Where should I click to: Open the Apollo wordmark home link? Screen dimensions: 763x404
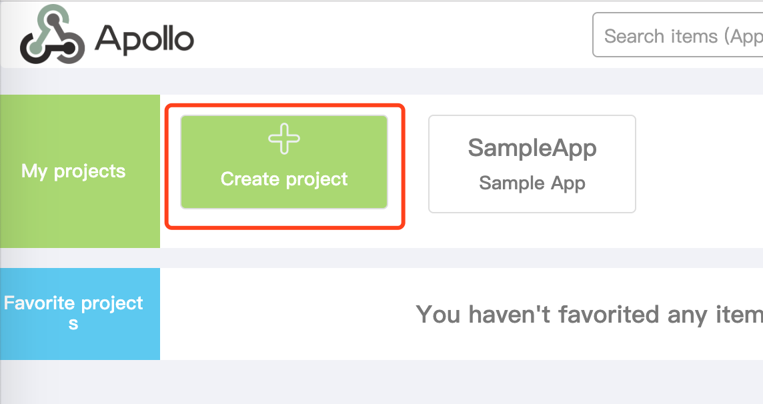click(x=144, y=39)
